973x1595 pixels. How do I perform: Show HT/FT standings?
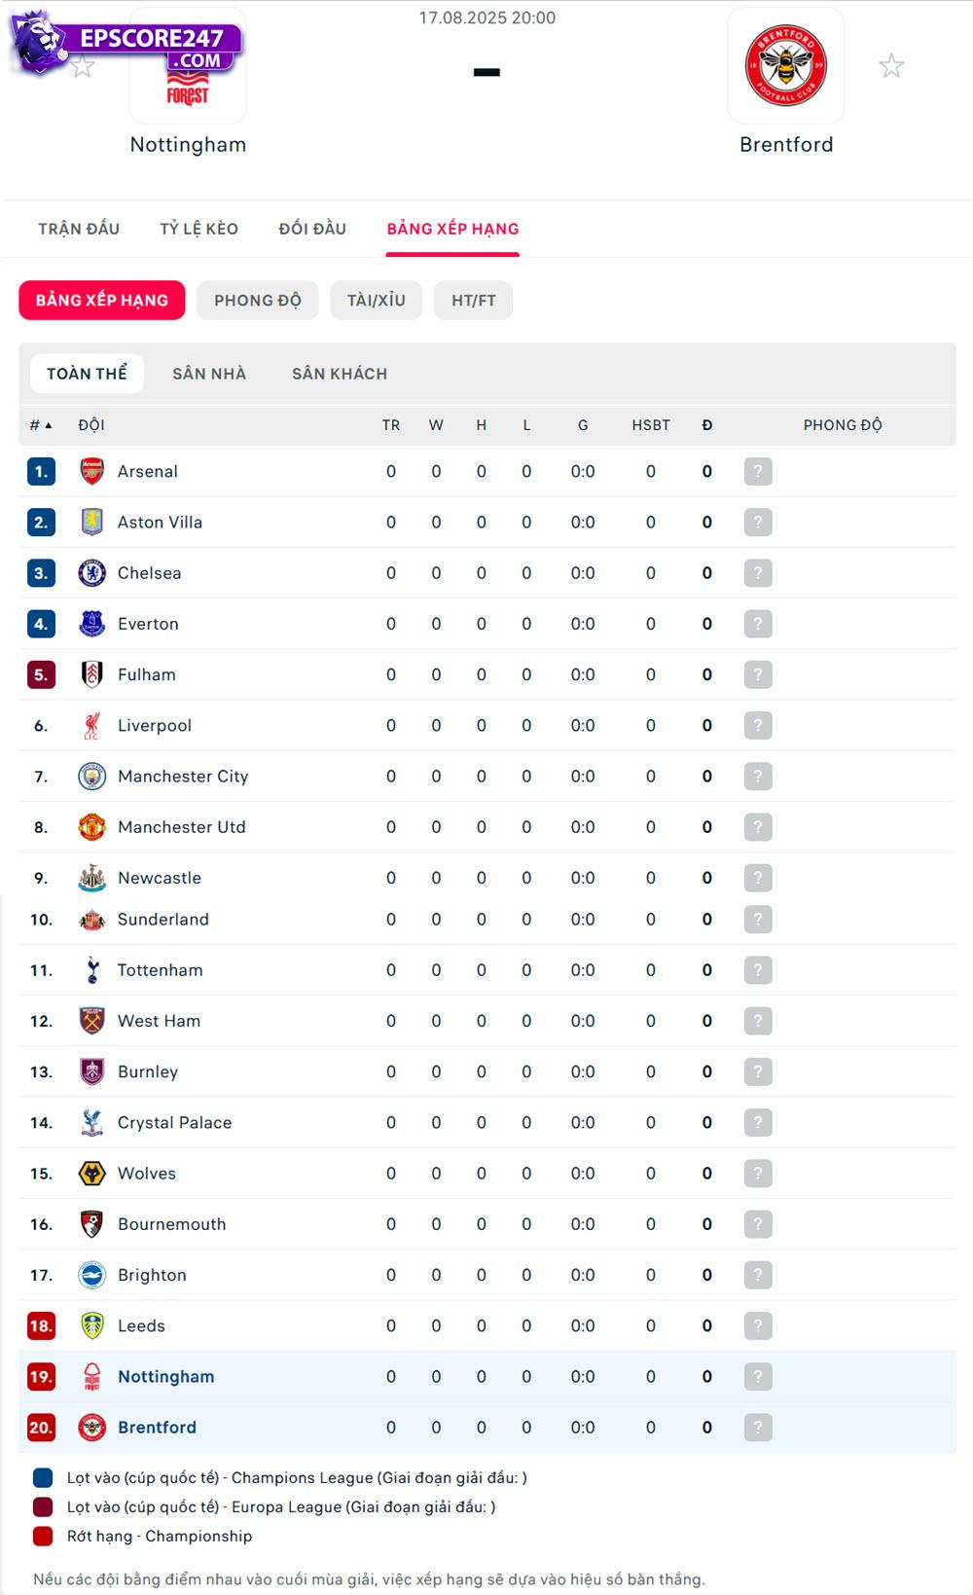click(x=474, y=301)
